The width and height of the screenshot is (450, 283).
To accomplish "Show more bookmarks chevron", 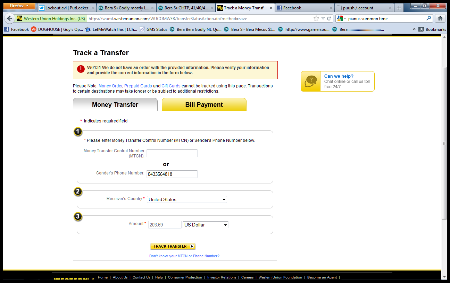I will pos(414,29).
